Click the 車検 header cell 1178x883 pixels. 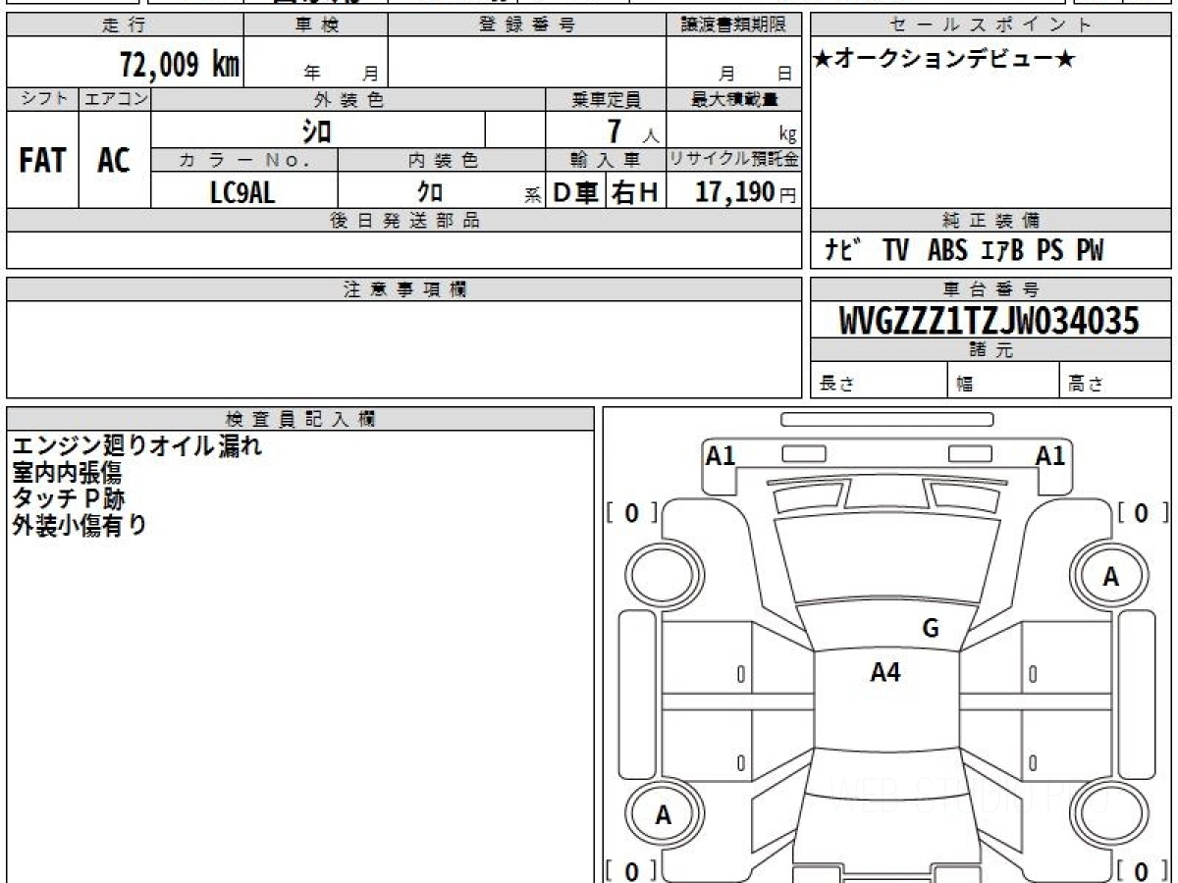click(316, 26)
